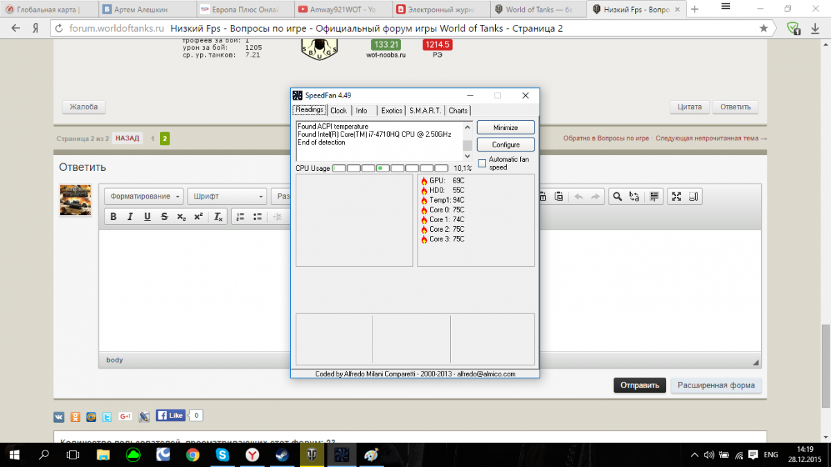Open Skype from the taskbar
This screenshot has height=467, width=831.
[x=222, y=455]
